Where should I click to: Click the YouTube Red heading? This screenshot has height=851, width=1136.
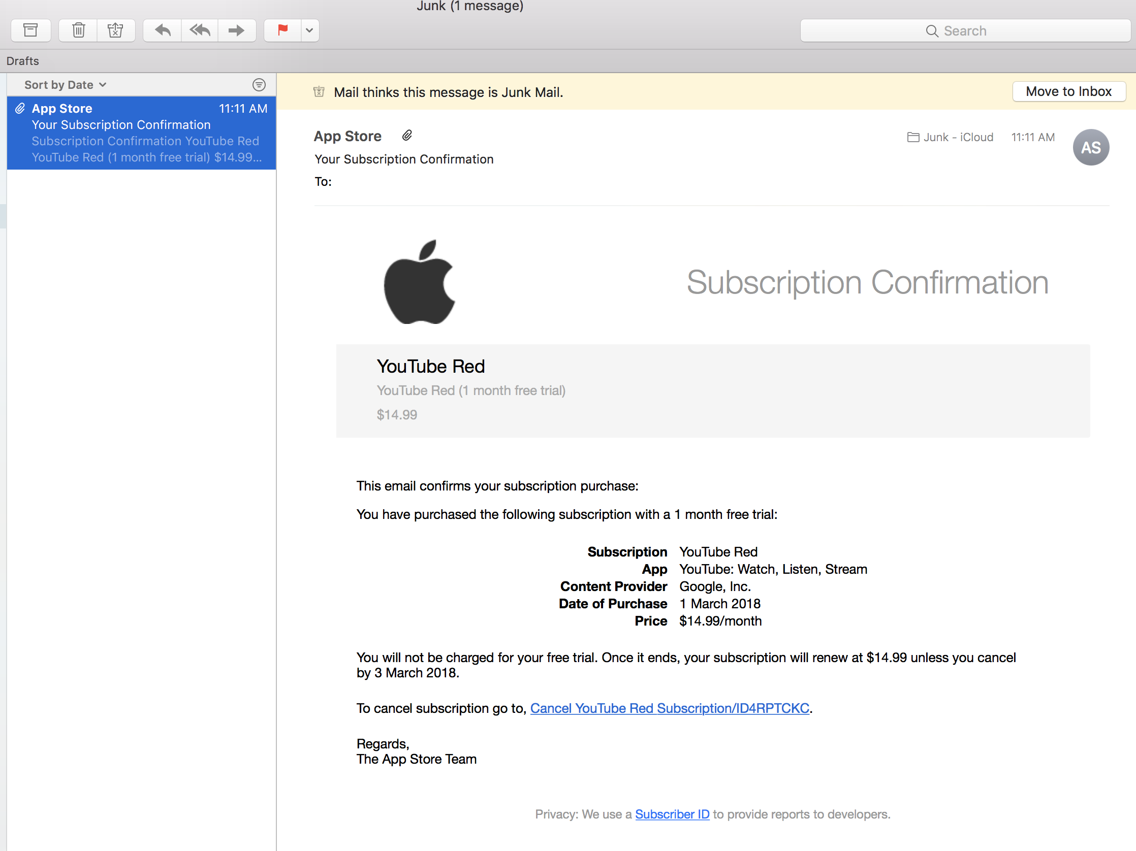[x=431, y=367]
